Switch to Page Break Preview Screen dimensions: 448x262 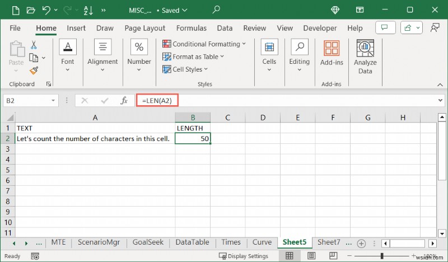click(x=333, y=255)
